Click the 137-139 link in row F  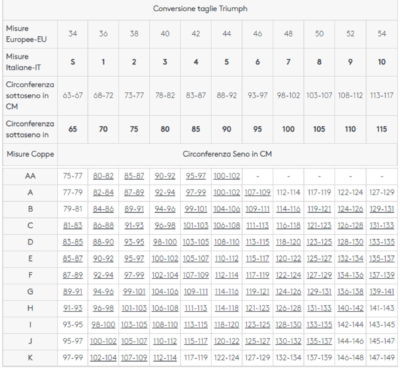[x=382, y=275]
